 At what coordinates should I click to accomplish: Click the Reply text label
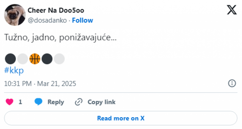56,102
